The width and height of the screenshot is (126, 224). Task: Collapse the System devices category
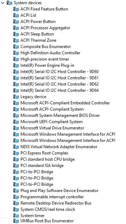(2, 3)
